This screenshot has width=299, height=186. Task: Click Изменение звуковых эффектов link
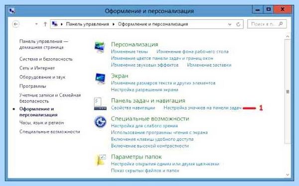145,65
